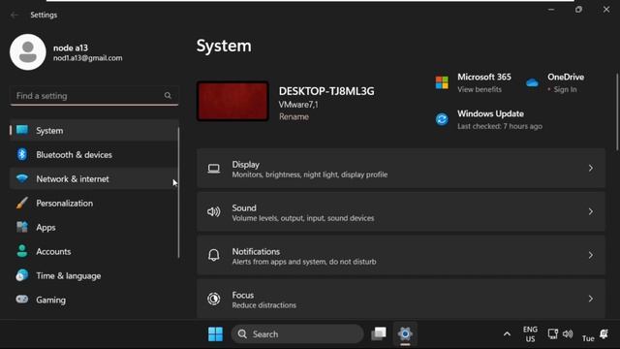Open the Display settings row
The height and width of the screenshot is (349, 620).
pos(401,168)
